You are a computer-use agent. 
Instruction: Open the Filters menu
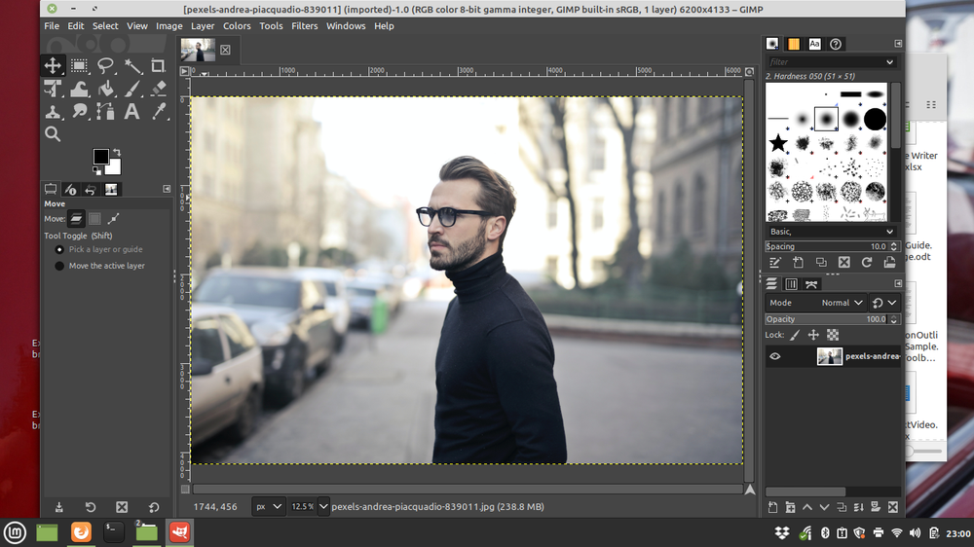point(304,26)
